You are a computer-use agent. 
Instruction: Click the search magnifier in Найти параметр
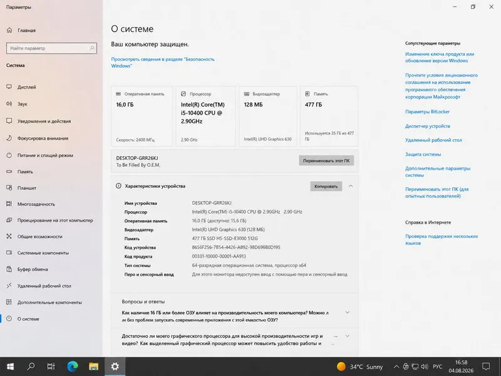[91, 48]
